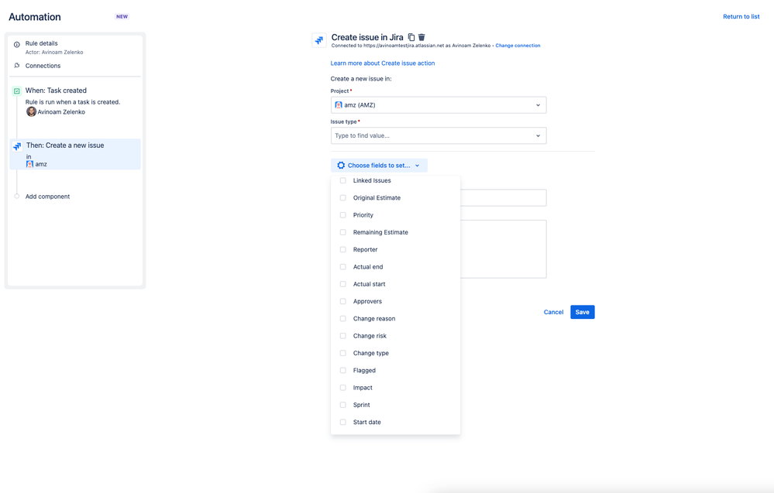Click the amz project avatar in sidebar

pyautogui.click(x=29, y=164)
